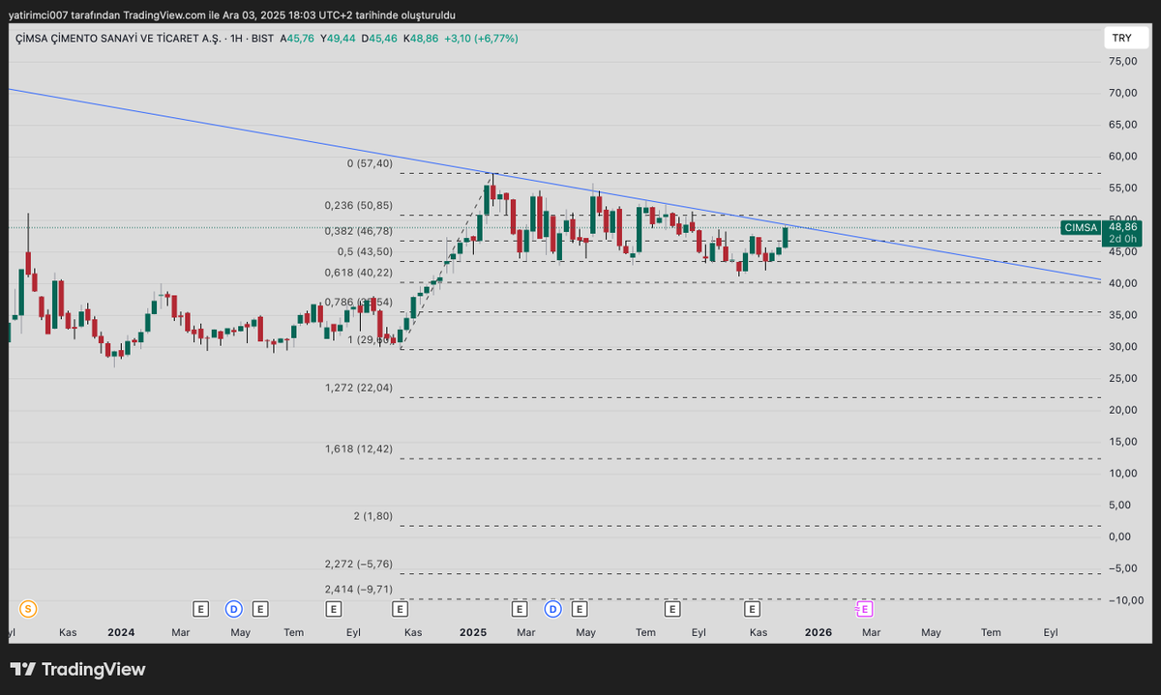The height and width of the screenshot is (695, 1161).
Task: Click the 2024 year label on time axis
Action: pos(121,632)
